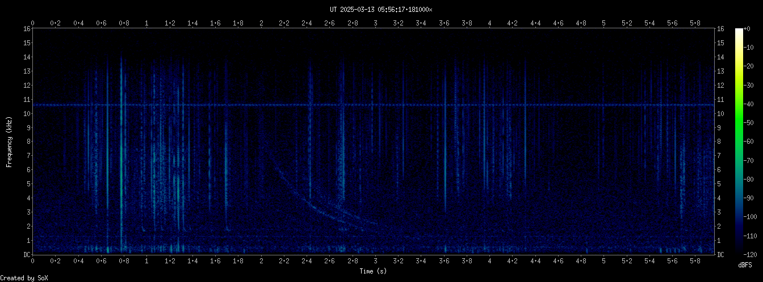Click the 1 second tick on the bottom time axis

[x=147, y=262]
